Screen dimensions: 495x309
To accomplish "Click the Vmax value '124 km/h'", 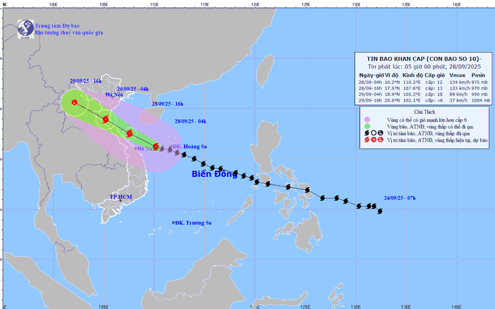I will point(460,83).
